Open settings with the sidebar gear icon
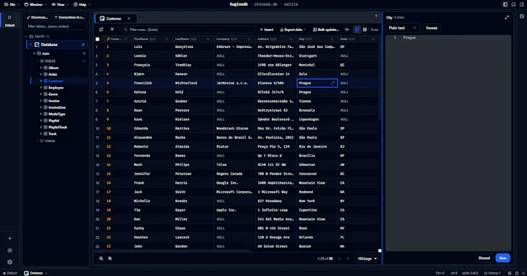The width and height of the screenshot is (527, 276). click(x=10, y=262)
